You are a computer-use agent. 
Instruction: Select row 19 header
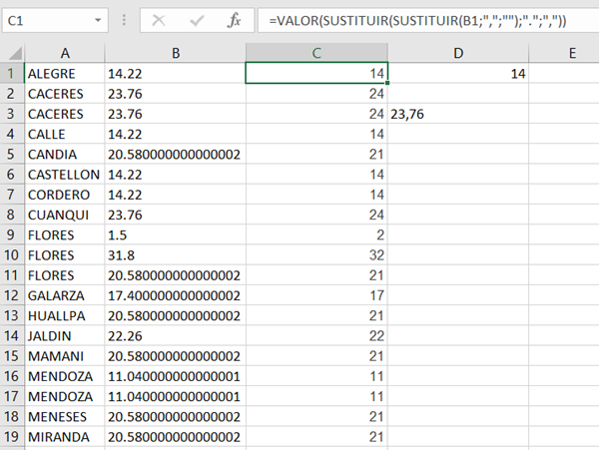click(11, 437)
